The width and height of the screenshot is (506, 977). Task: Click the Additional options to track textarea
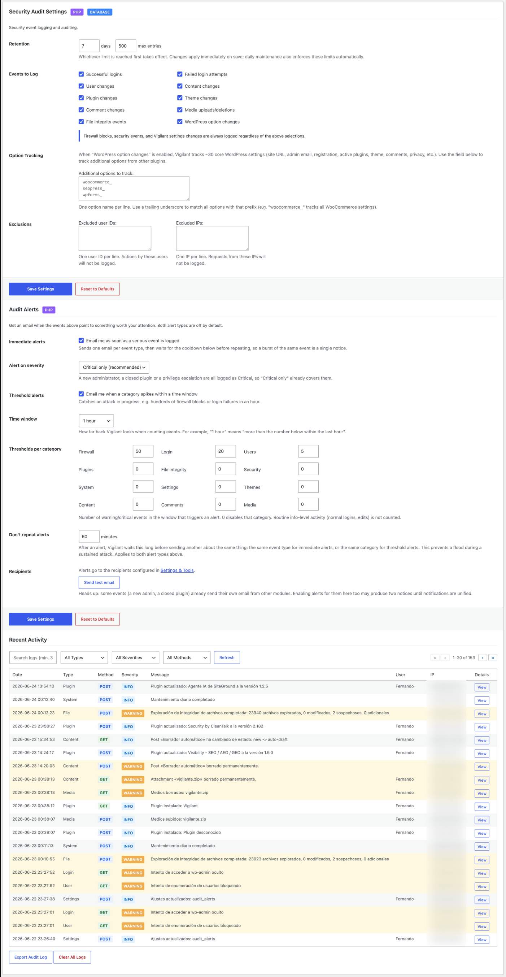tap(134, 188)
